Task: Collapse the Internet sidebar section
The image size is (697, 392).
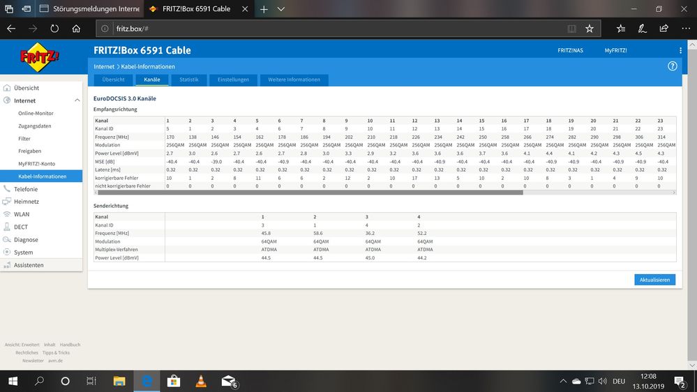Action: tap(77, 100)
